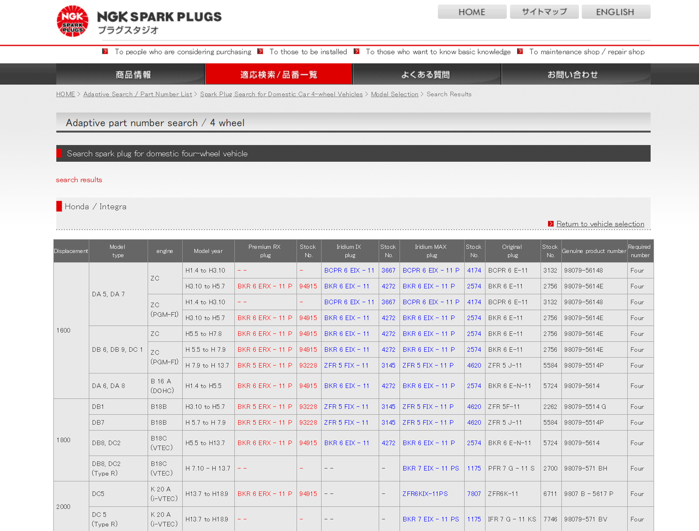Select the 商品情報 navigation tab
The height and width of the screenshot is (531, 699).
click(130, 74)
